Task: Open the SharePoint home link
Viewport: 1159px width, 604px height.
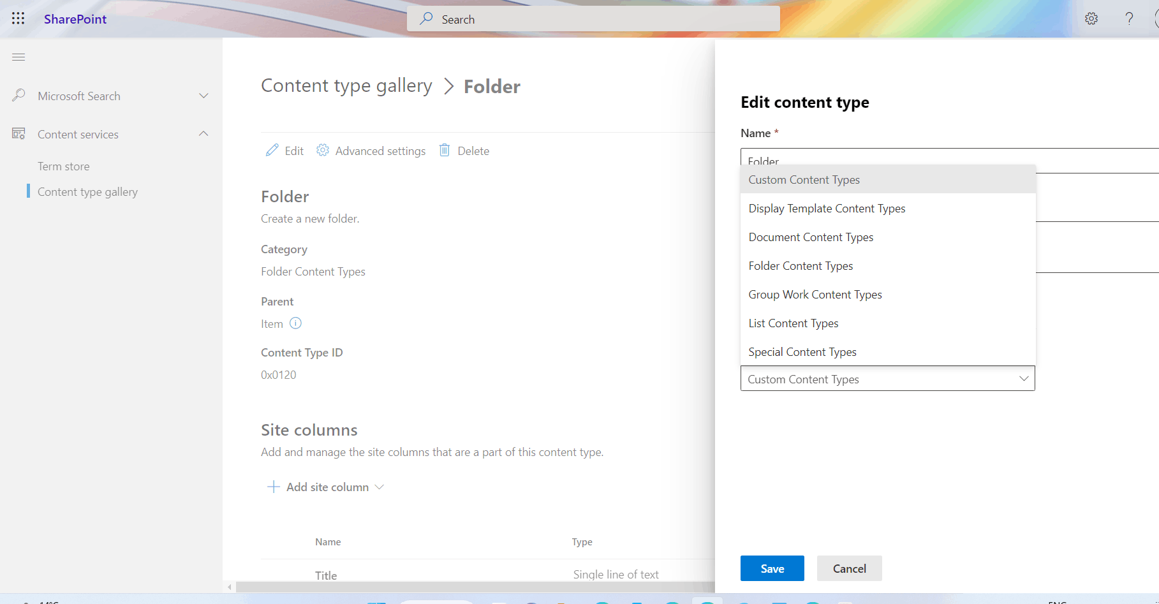Action: click(75, 19)
